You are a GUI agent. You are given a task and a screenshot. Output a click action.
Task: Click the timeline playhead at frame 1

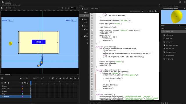click(31, 83)
